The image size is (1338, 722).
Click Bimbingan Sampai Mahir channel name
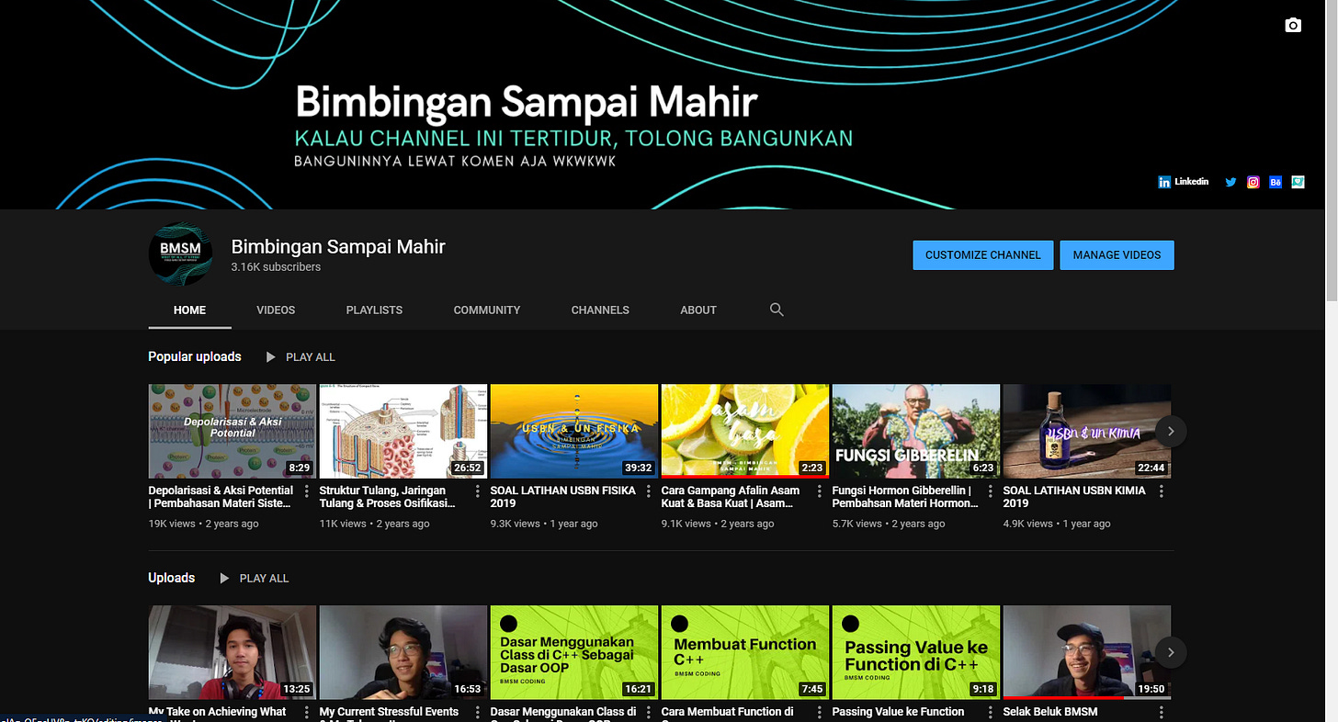coord(338,246)
